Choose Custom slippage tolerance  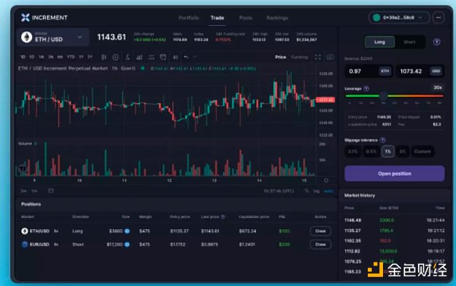click(x=423, y=151)
